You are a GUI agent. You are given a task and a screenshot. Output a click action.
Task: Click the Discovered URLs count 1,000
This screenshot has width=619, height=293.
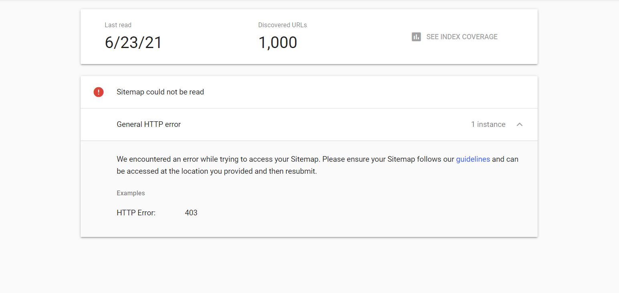tap(278, 42)
